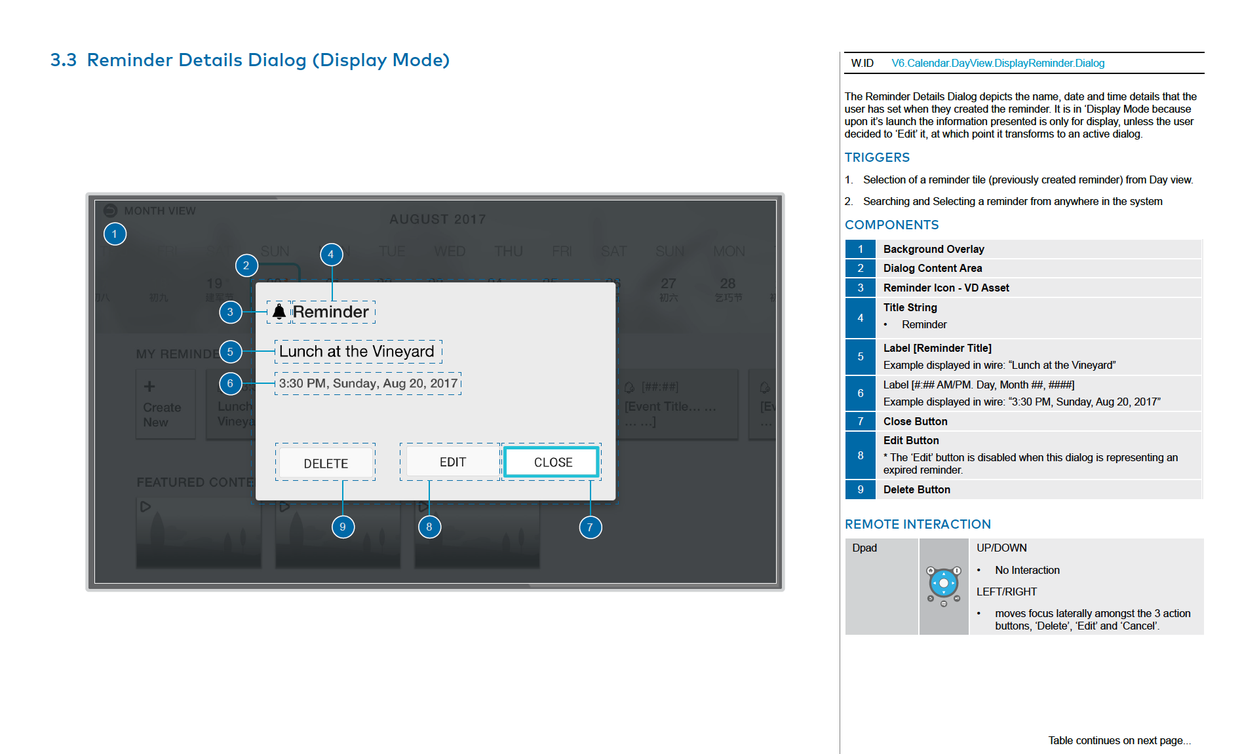
Task: Click the Reminder title text in the dialog
Action: point(330,312)
